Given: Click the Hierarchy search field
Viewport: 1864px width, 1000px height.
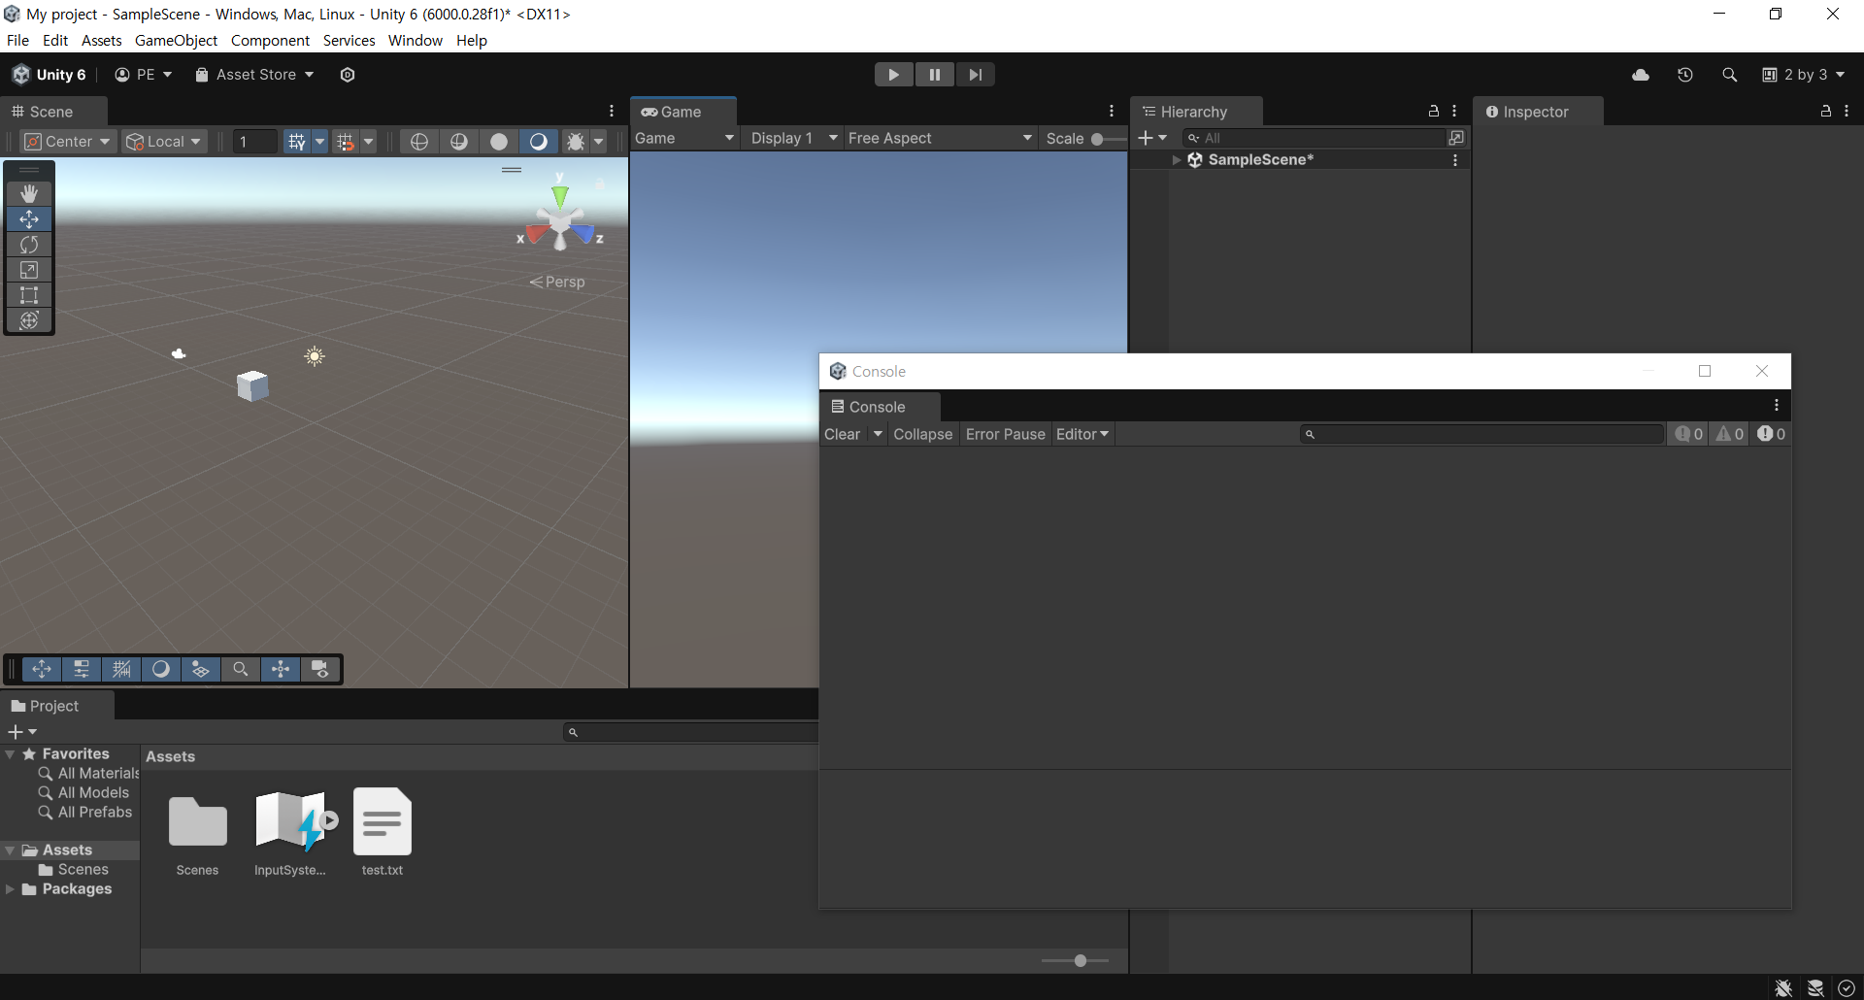Looking at the screenshot, I should (1315, 138).
